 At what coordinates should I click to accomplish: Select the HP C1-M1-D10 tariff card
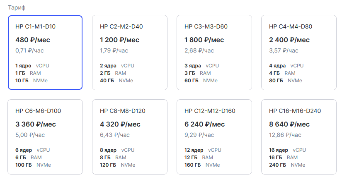coord(45,53)
